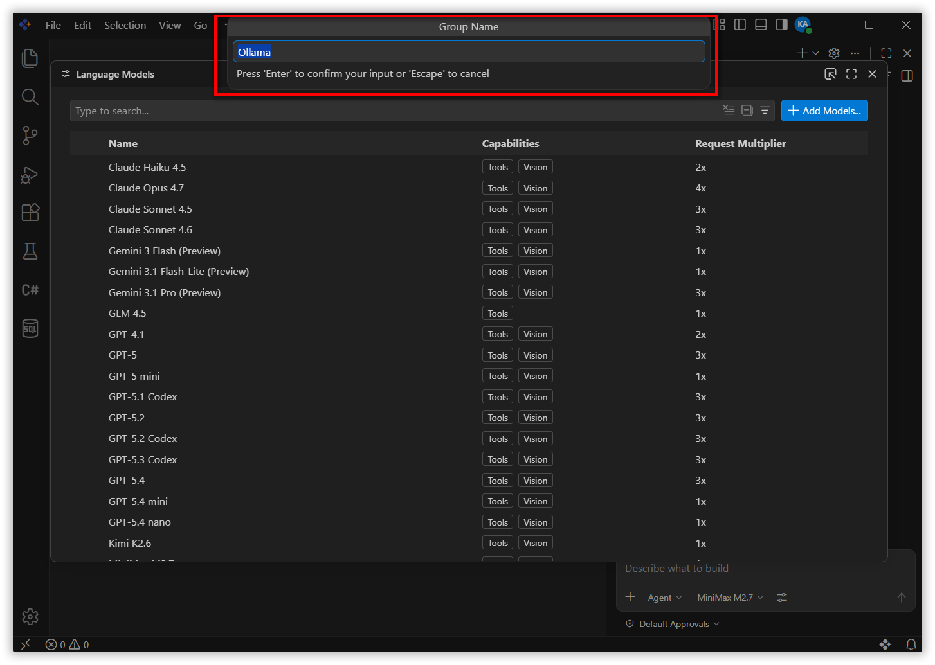Open the SQL database view
The image size is (935, 665).
(x=30, y=328)
